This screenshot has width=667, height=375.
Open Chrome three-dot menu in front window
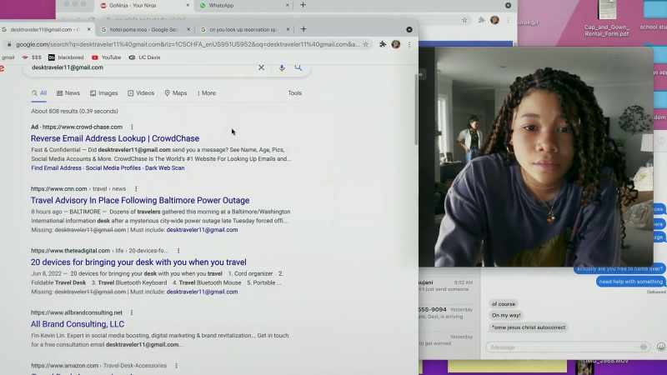(409, 44)
